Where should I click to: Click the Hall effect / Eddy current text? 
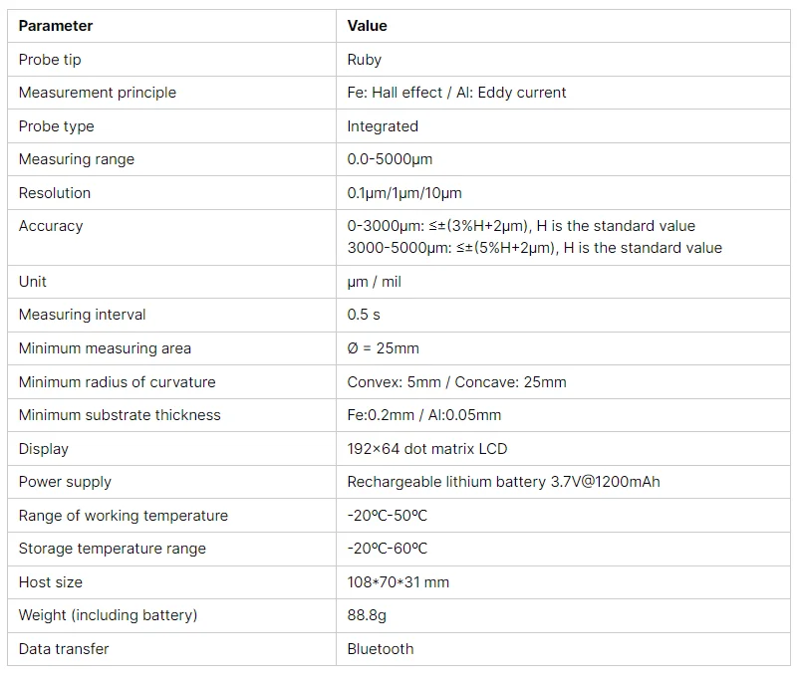[x=456, y=93]
